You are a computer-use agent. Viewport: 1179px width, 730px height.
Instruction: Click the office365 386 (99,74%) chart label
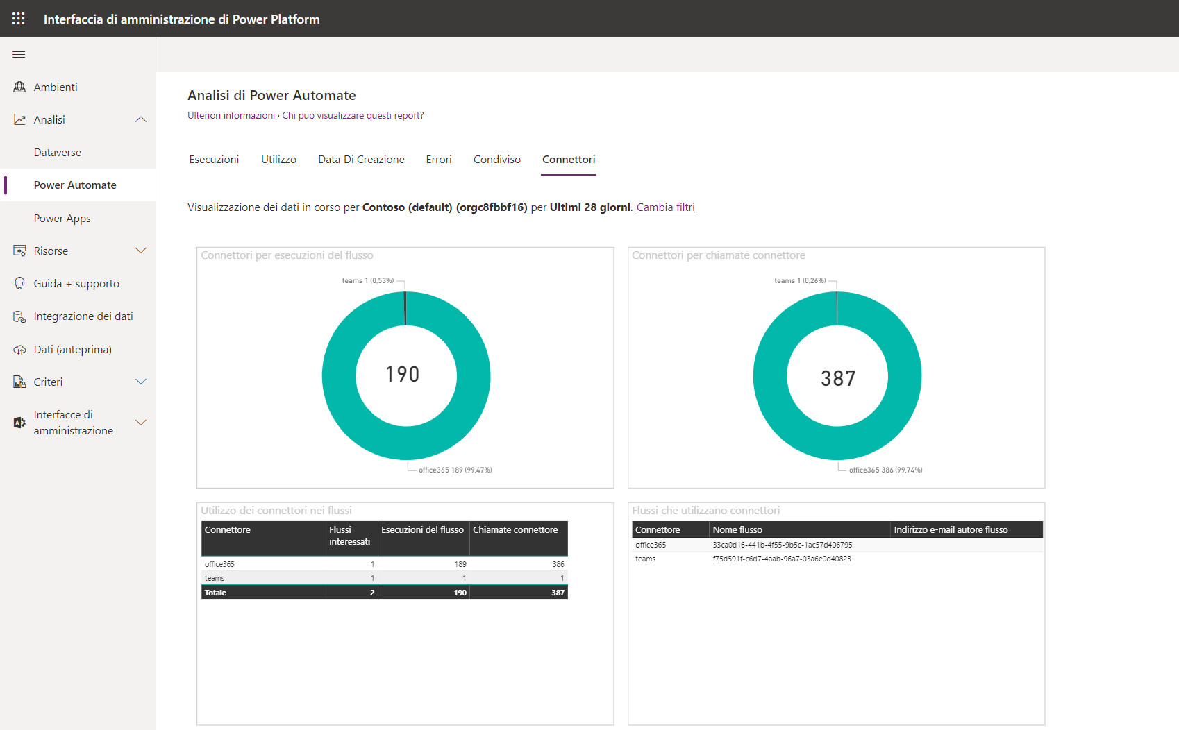pyautogui.click(x=886, y=470)
